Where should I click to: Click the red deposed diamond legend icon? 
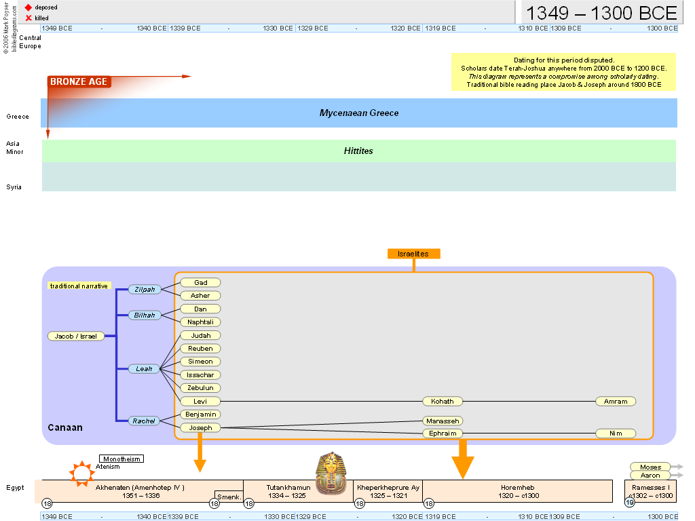(x=29, y=7)
